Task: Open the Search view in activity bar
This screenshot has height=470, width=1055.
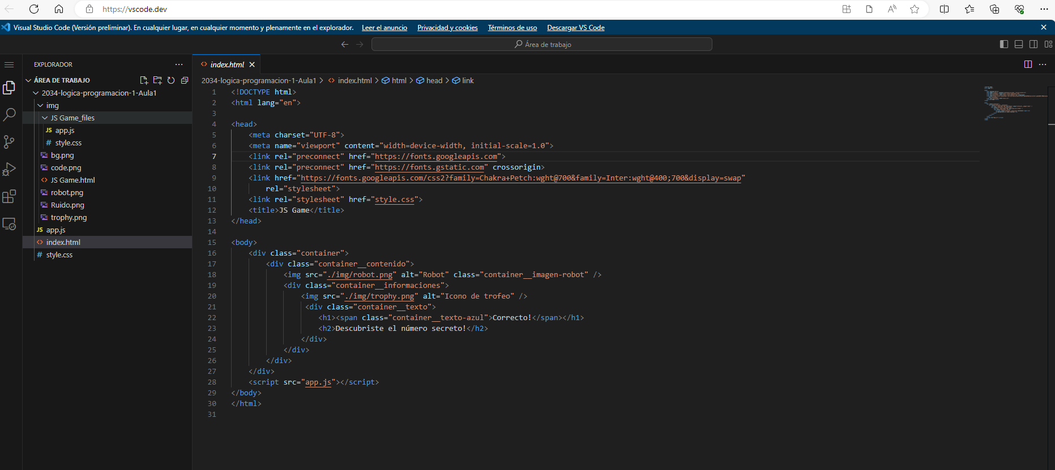Action: (9, 114)
